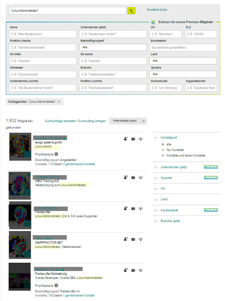Open the Profildetails info icon under levigo systems

point(56,154)
